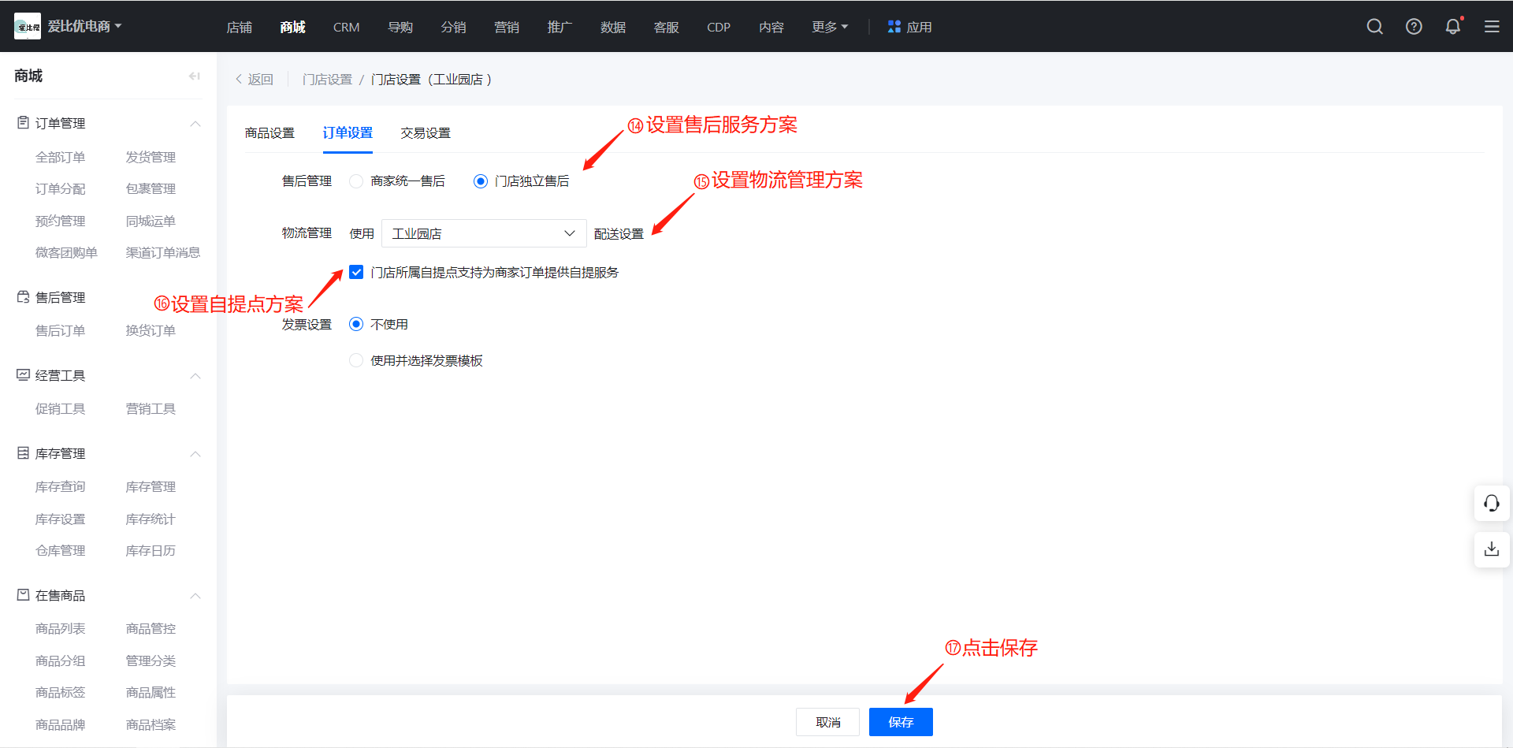The height and width of the screenshot is (748, 1513).
Task: Open 预约管理 in sidebar
Action: pos(60,221)
